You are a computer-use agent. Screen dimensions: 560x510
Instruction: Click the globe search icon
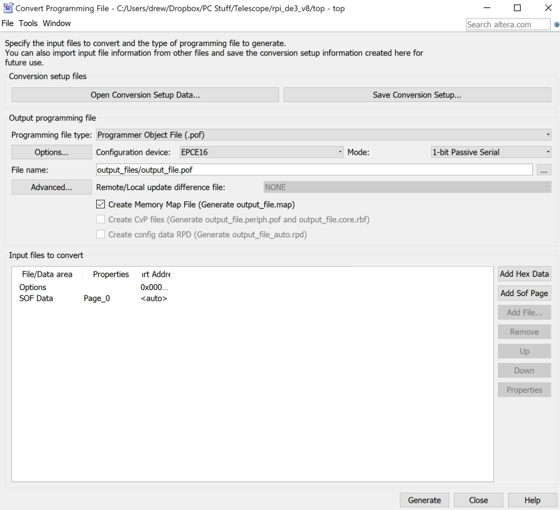pyautogui.click(x=556, y=24)
